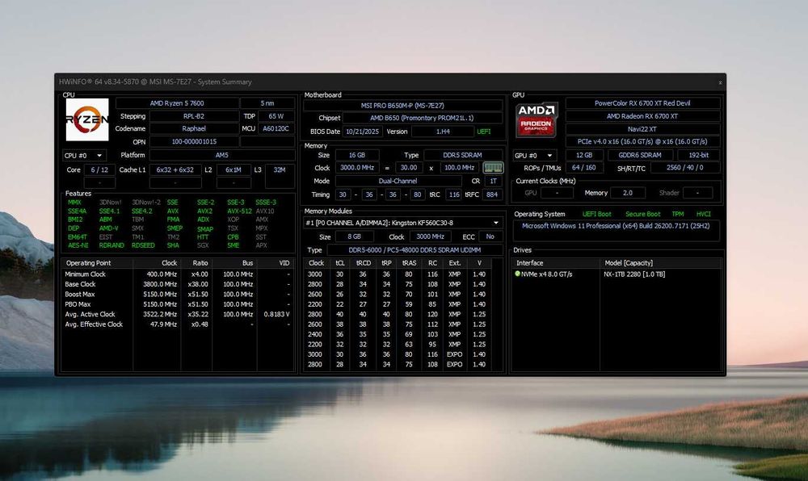The image size is (808, 481).
Task: Click the green NVMe drive status indicator
Action: [517, 274]
